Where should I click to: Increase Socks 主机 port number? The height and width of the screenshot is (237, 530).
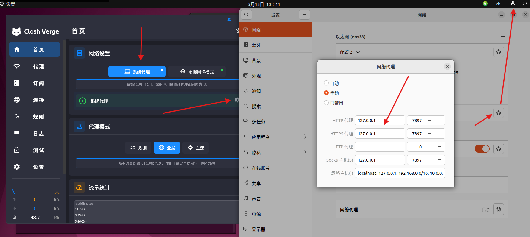click(440, 160)
